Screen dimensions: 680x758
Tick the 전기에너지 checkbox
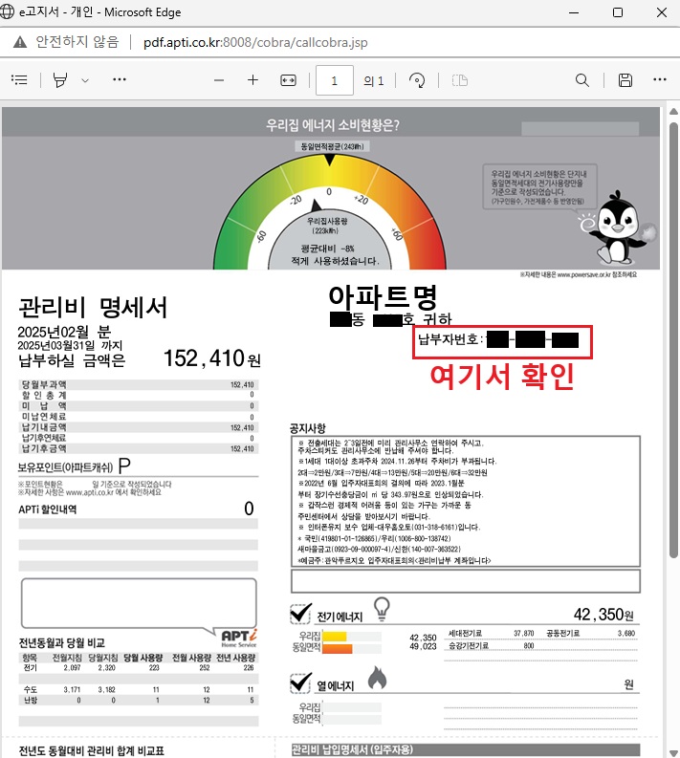[300, 614]
